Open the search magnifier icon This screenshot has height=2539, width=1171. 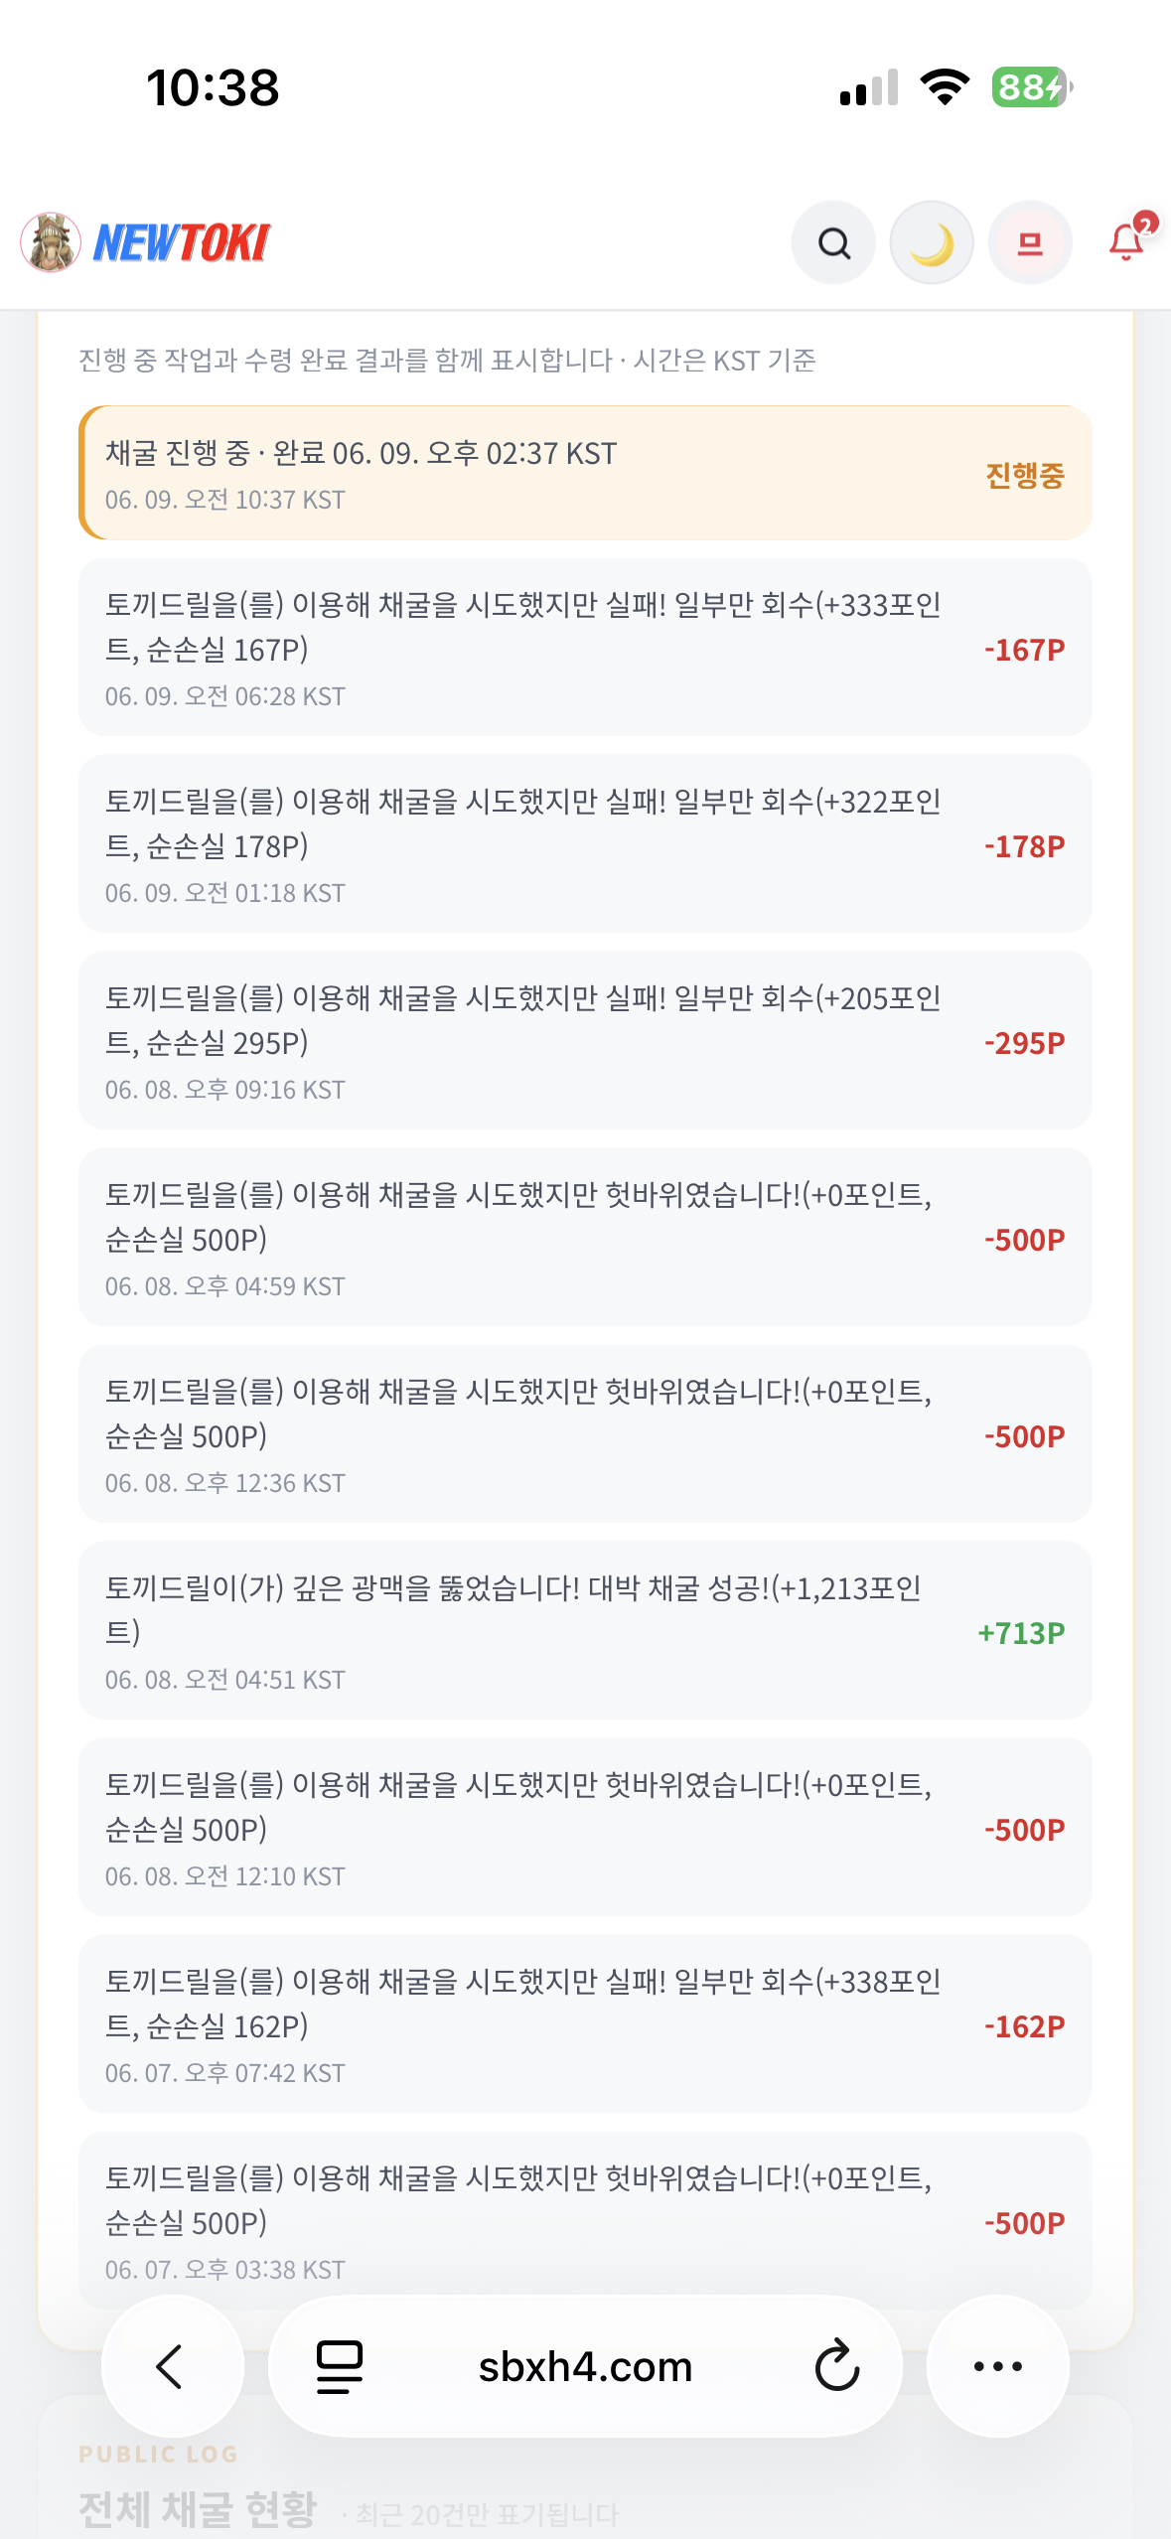[x=833, y=243]
